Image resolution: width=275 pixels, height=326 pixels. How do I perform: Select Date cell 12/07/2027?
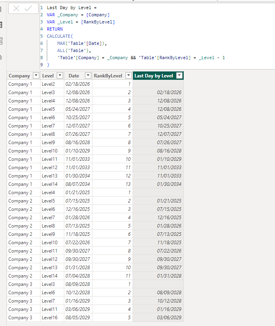[78, 125]
